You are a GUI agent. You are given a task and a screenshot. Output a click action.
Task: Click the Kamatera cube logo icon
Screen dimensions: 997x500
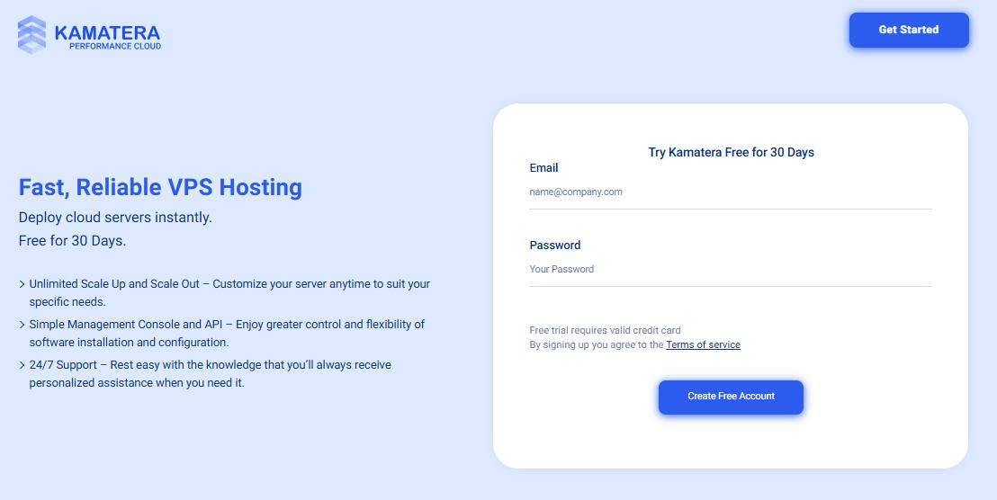[31, 34]
